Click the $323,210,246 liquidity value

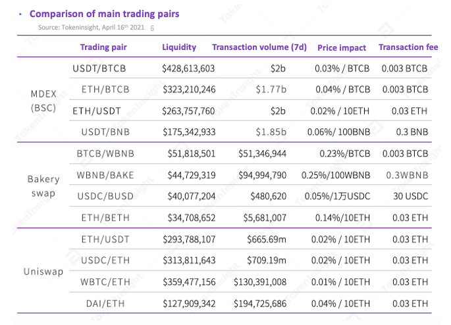click(x=188, y=89)
